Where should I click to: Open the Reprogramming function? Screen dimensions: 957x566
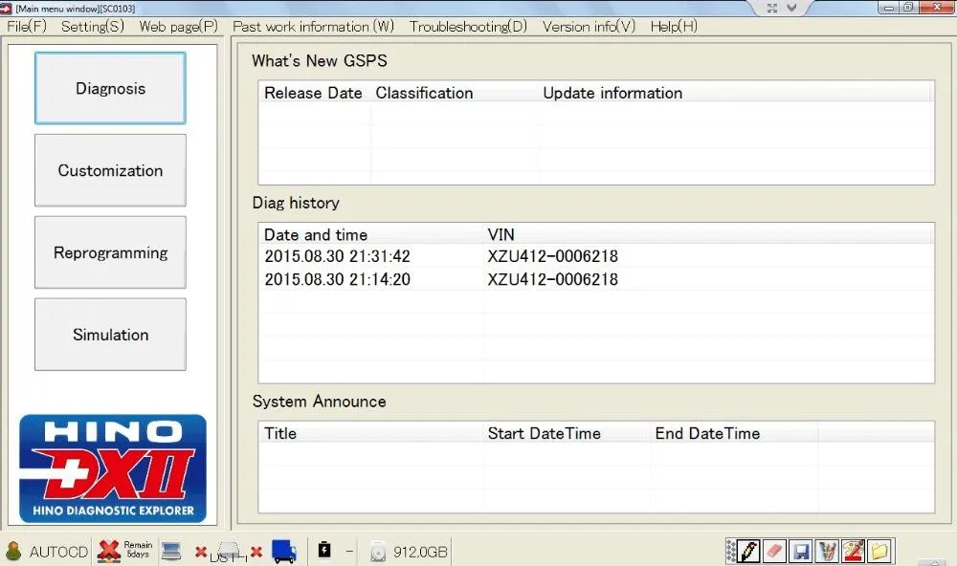click(x=109, y=252)
